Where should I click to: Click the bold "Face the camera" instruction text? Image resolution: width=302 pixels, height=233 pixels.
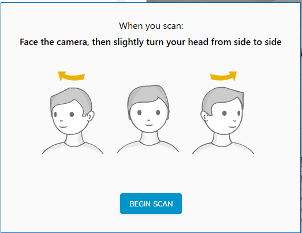coord(54,42)
